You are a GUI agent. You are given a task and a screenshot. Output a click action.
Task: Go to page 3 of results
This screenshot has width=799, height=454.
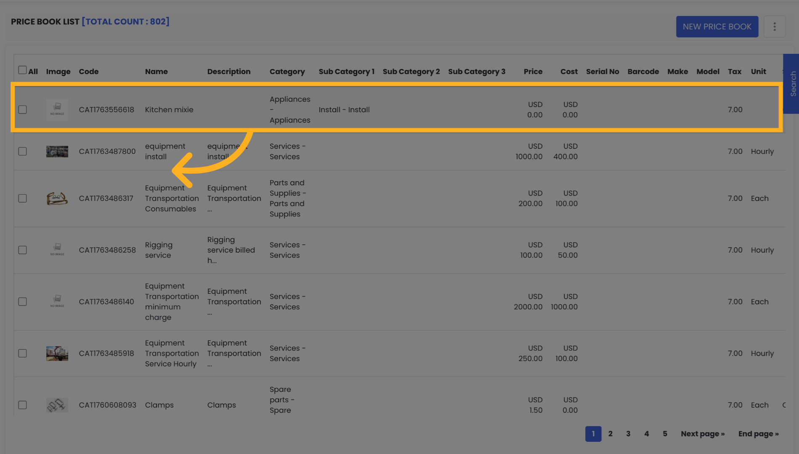coord(628,433)
